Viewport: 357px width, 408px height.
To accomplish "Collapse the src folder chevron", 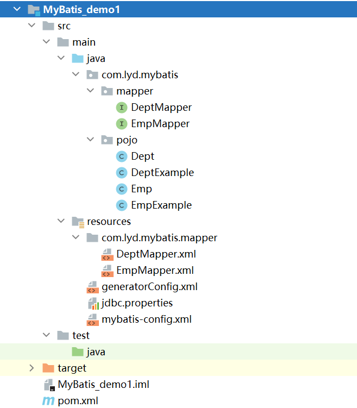I will point(32,25).
